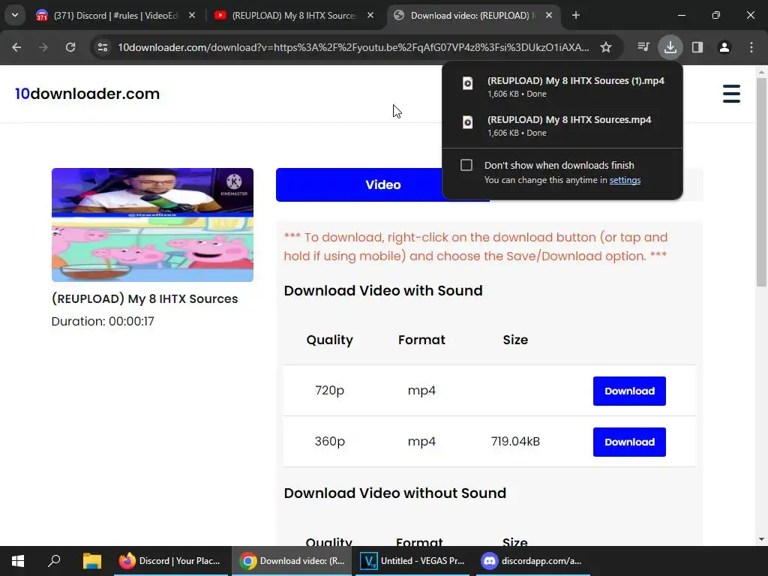The image size is (768, 576).
Task: Reload the current page
Action: click(70, 47)
